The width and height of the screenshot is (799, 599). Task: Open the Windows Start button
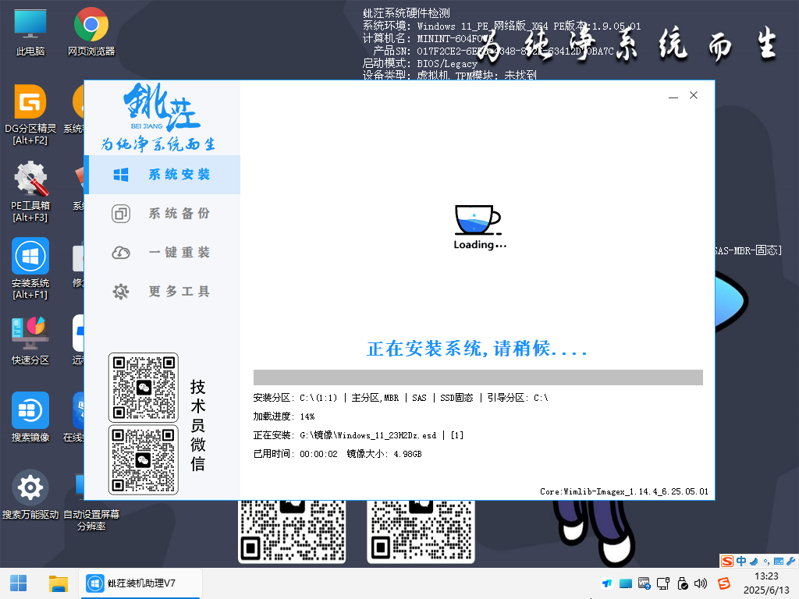[x=19, y=583]
